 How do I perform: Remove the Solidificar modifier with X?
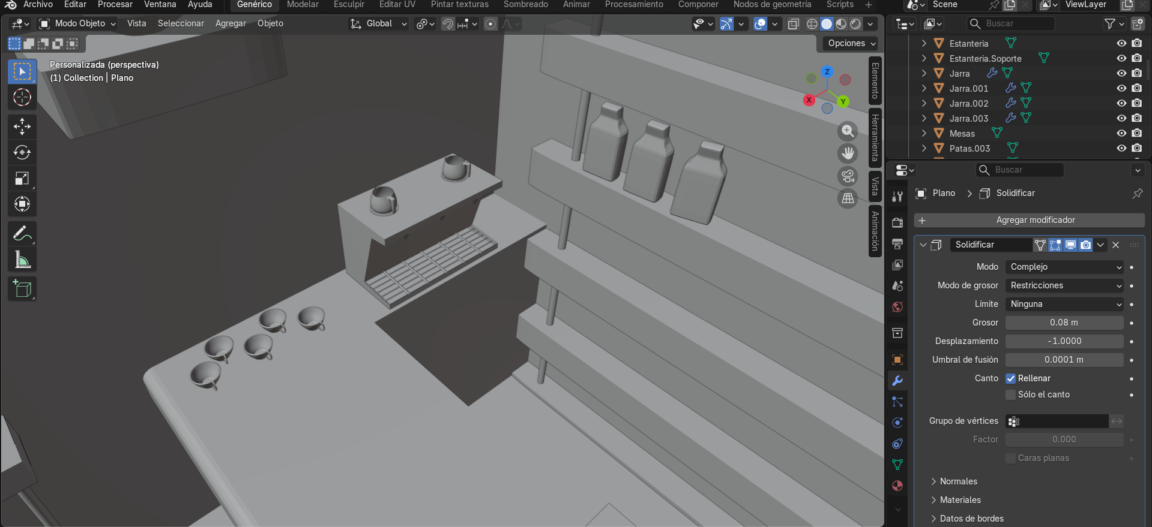pyautogui.click(x=1116, y=245)
